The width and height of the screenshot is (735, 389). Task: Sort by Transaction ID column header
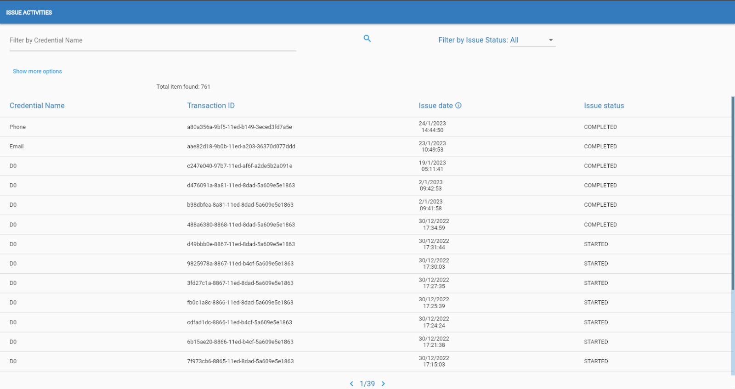211,106
